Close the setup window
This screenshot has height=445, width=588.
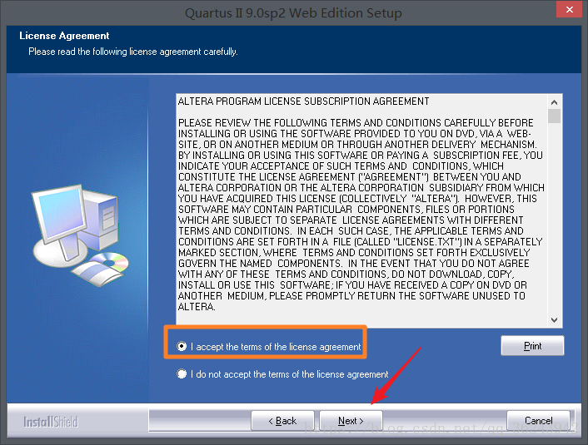pyautogui.click(x=569, y=9)
